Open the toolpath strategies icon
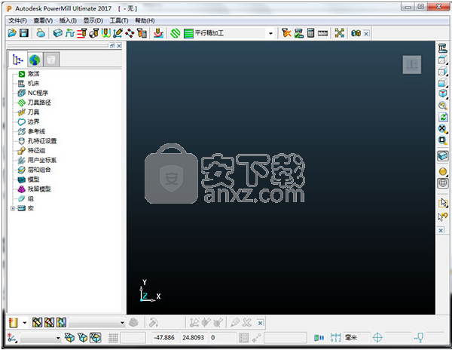The width and height of the screenshot is (452, 350). point(175,33)
